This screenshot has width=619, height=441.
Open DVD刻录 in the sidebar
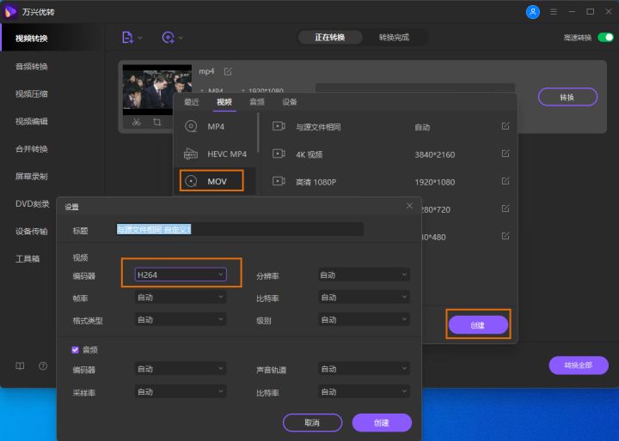pyautogui.click(x=33, y=203)
